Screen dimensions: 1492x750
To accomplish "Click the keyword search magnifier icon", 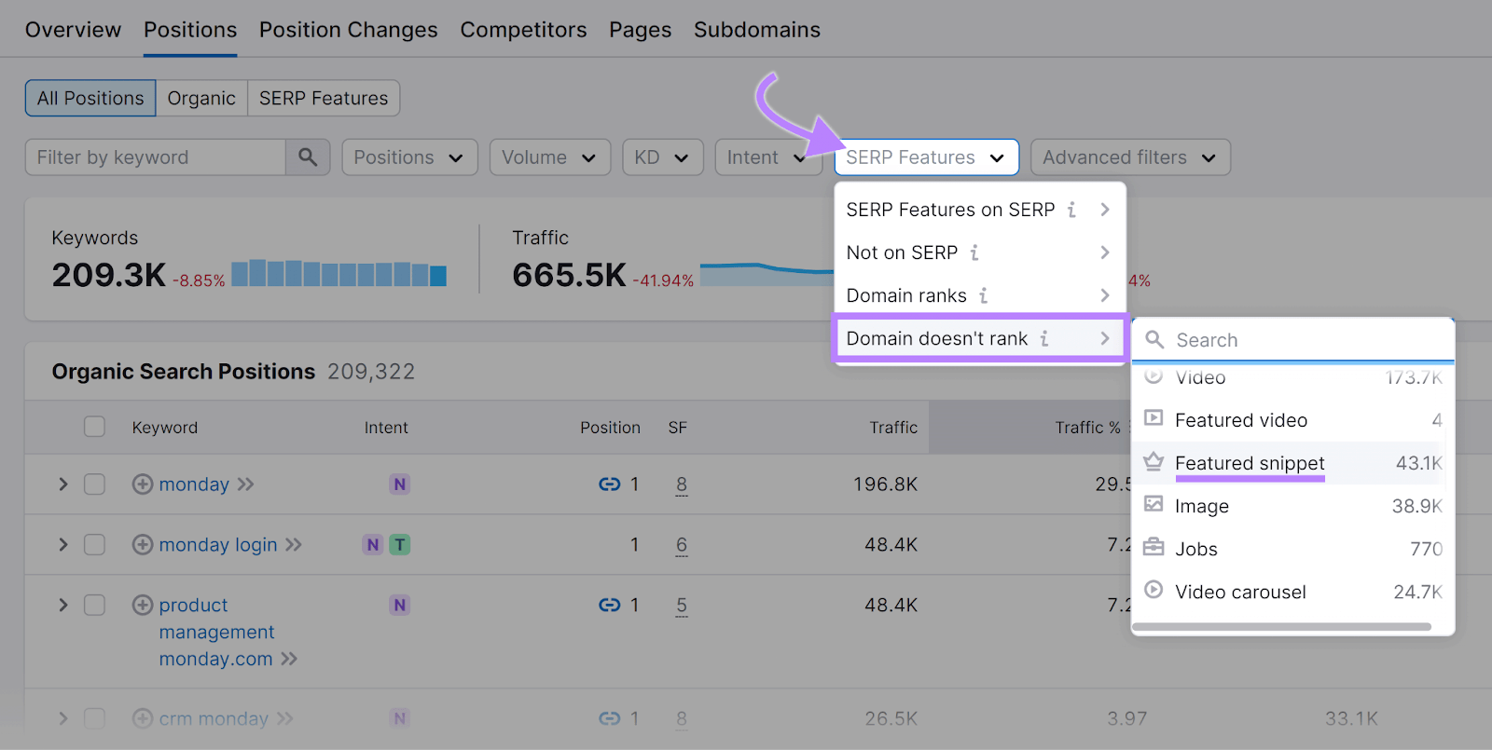I will (x=308, y=157).
